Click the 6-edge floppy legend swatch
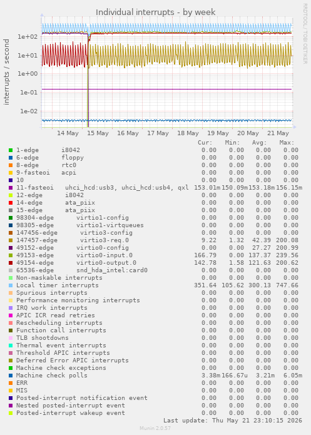The height and width of the screenshot is (435, 311). tap(11, 158)
